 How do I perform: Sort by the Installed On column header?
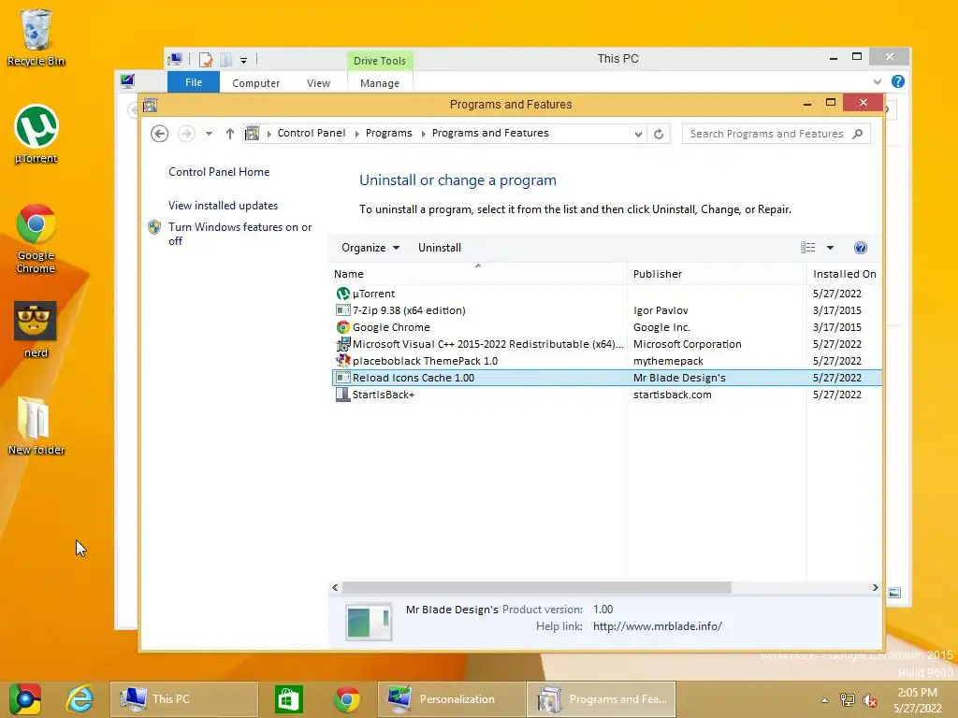point(845,274)
